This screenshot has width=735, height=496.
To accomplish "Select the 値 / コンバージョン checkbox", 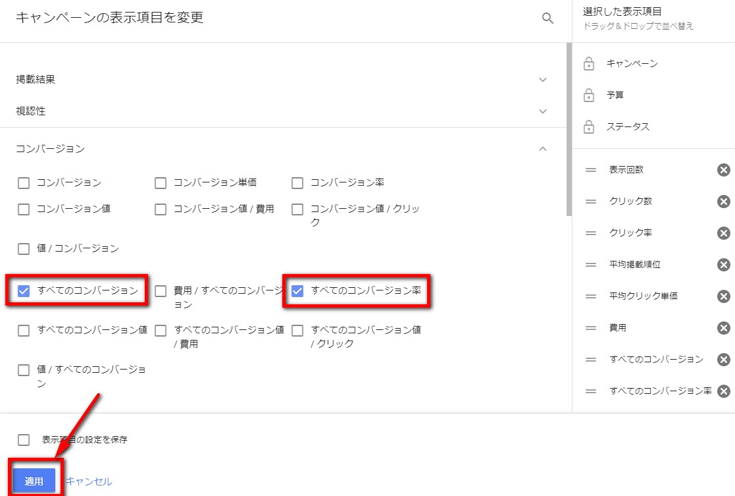I will tap(24, 249).
